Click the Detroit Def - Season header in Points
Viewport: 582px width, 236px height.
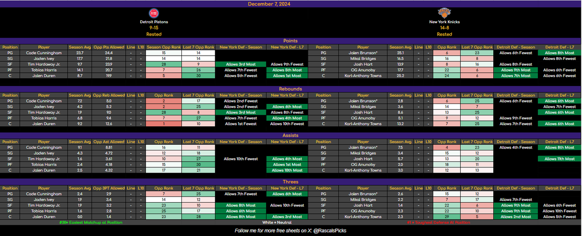[516, 47]
